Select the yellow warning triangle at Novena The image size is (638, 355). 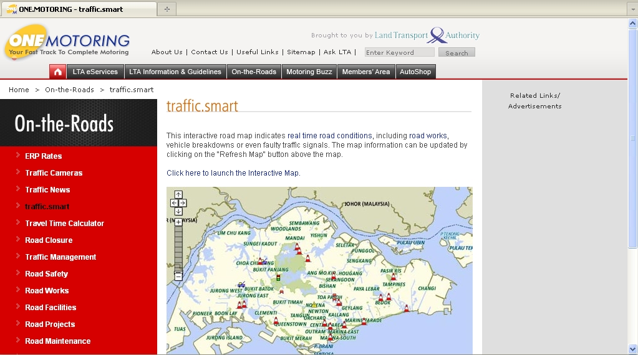(314, 305)
